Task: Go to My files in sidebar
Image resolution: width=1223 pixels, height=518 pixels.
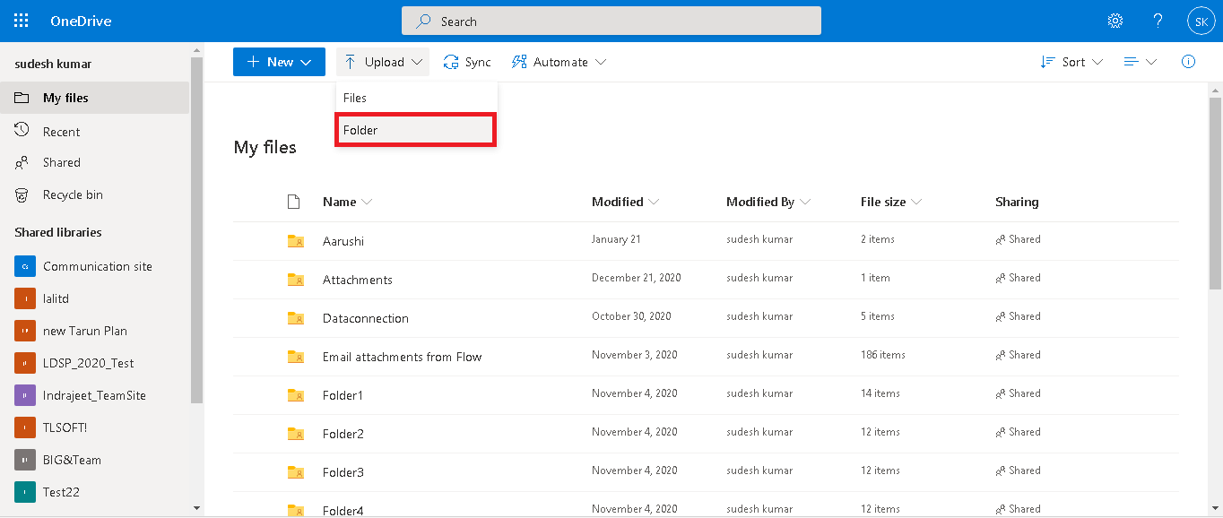Action: [94, 98]
